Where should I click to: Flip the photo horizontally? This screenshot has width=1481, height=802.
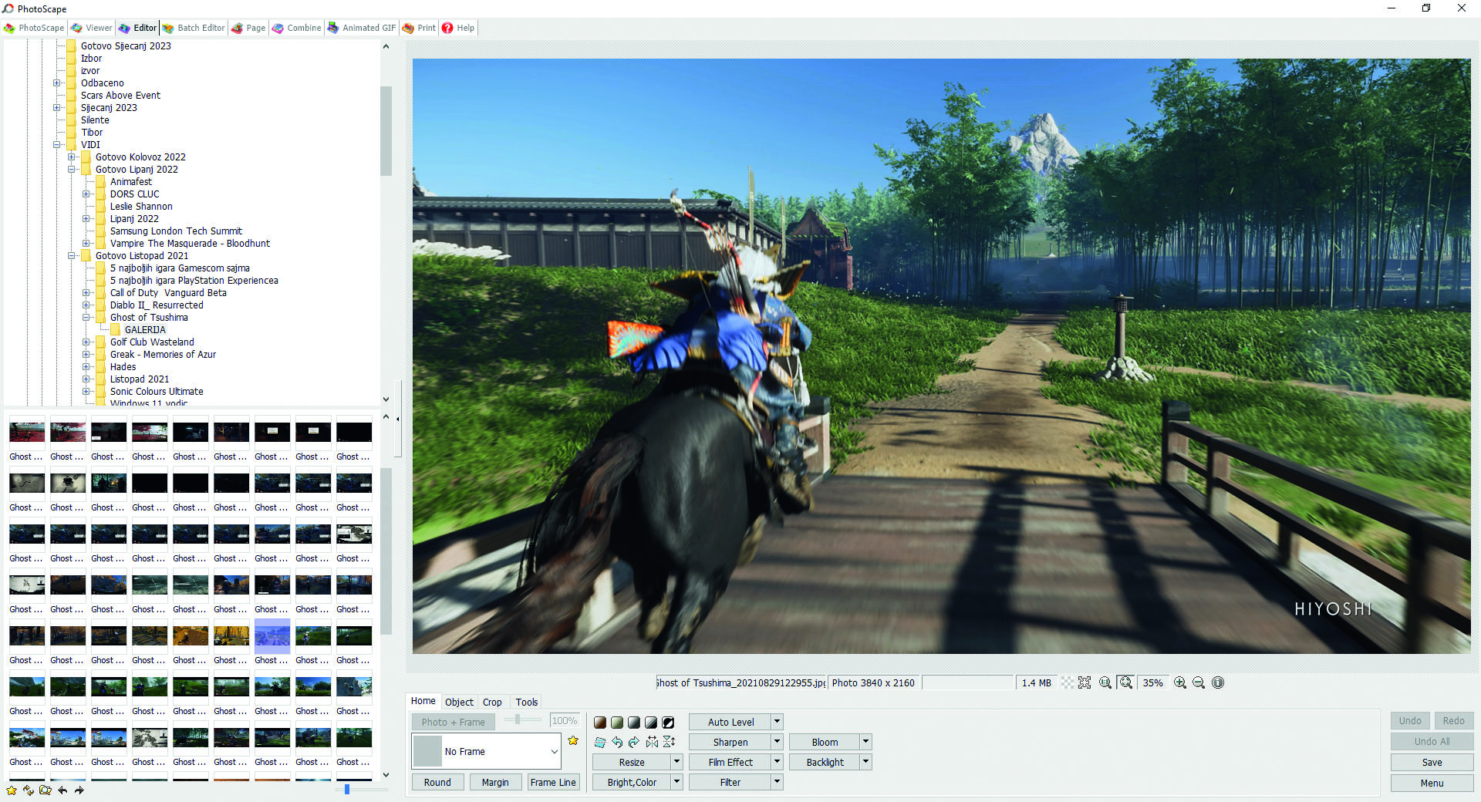pyautogui.click(x=652, y=743)
